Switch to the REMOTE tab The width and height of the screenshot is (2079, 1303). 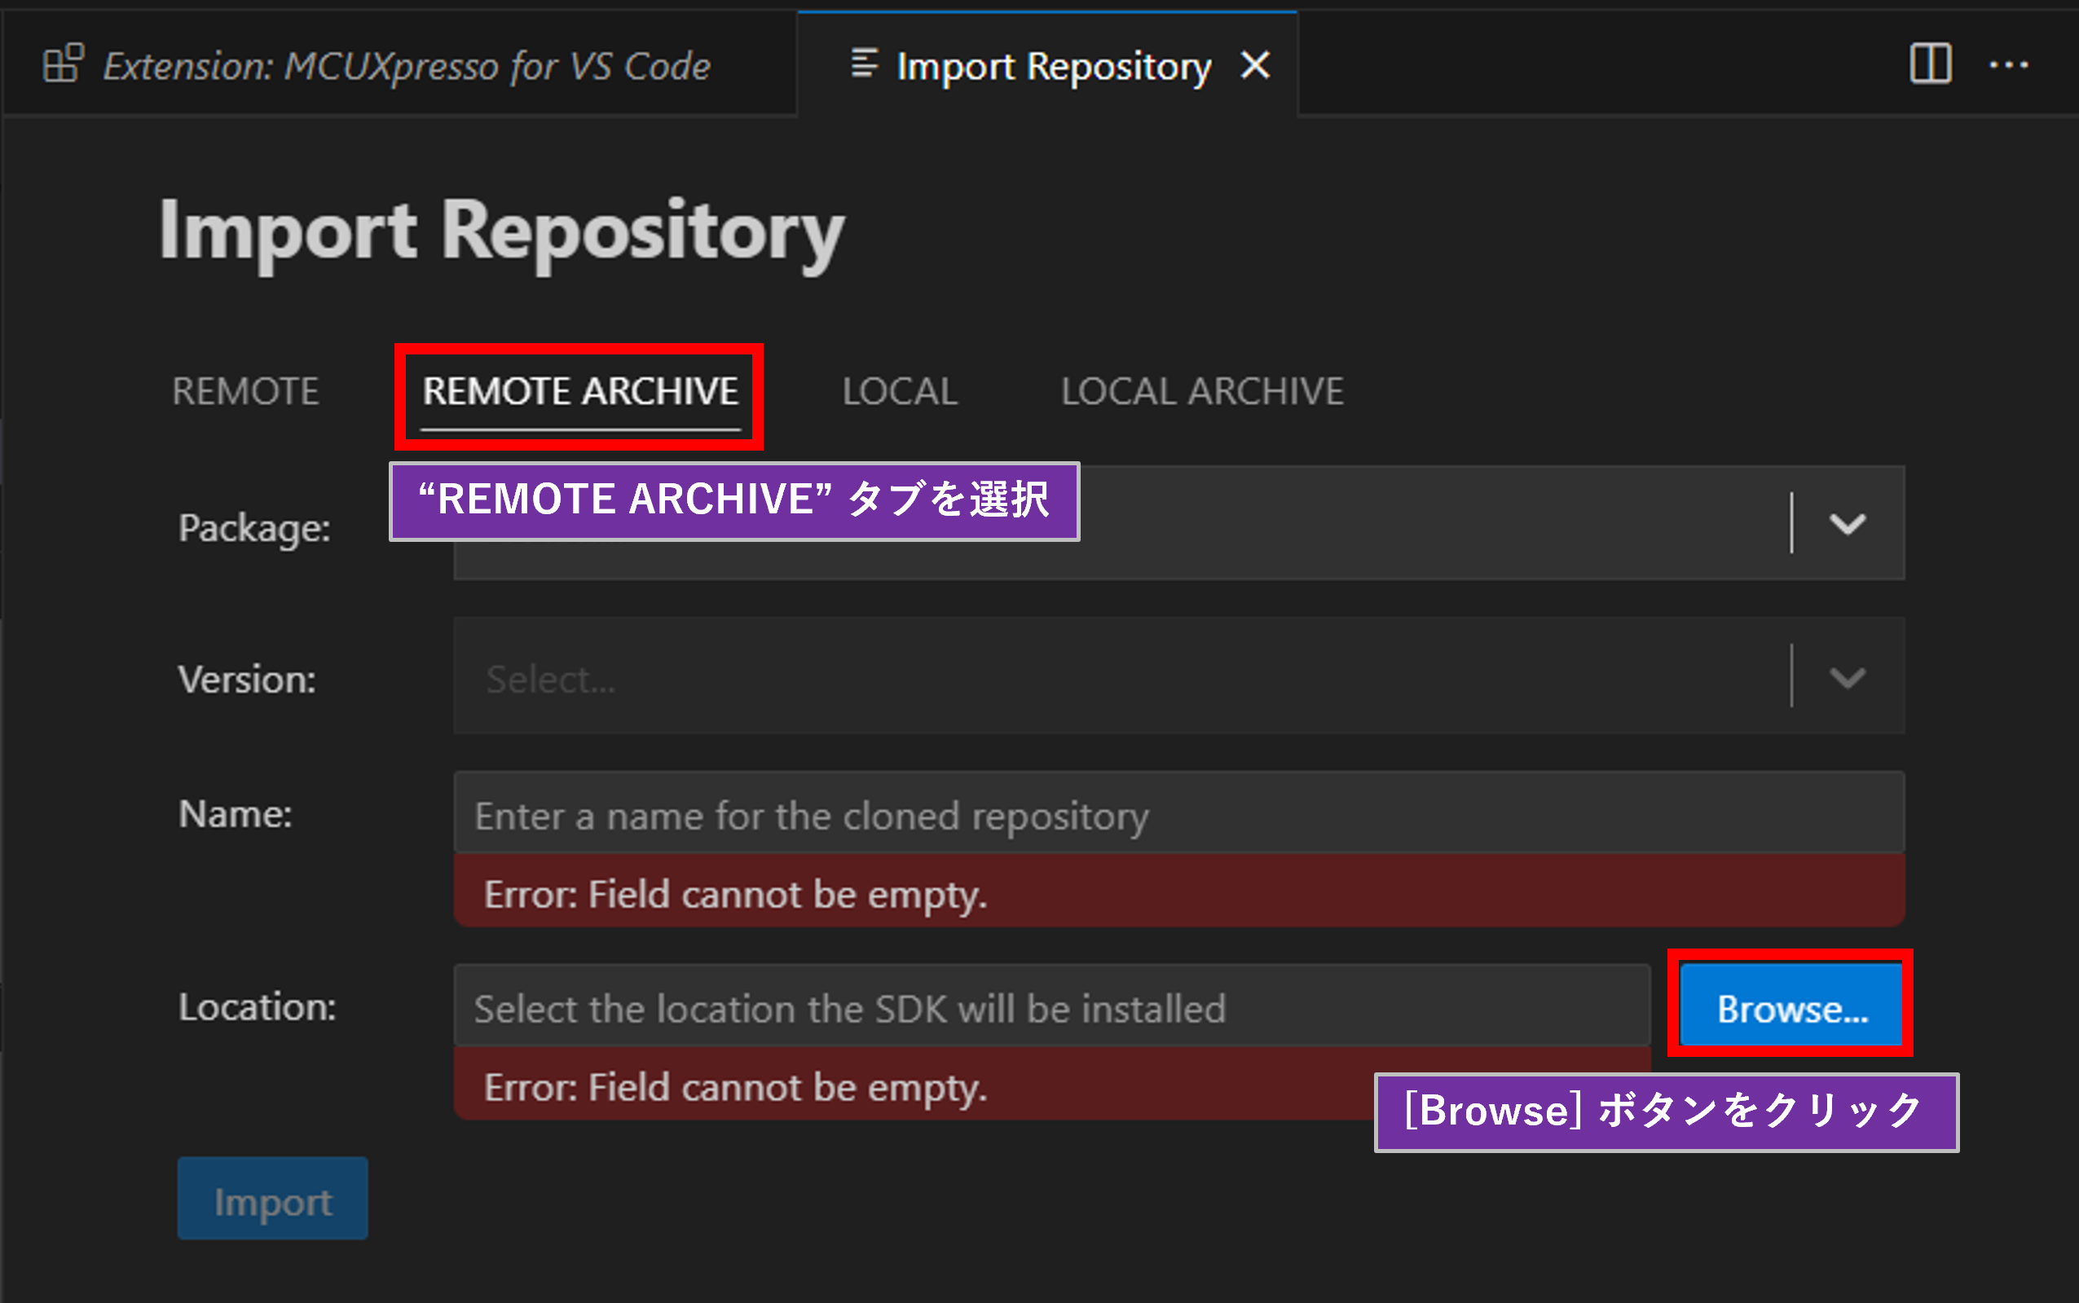pos(245,392)
